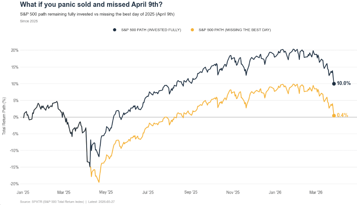Select the 0.4% end value label
The image size is (357, 205).
[343, 115]
